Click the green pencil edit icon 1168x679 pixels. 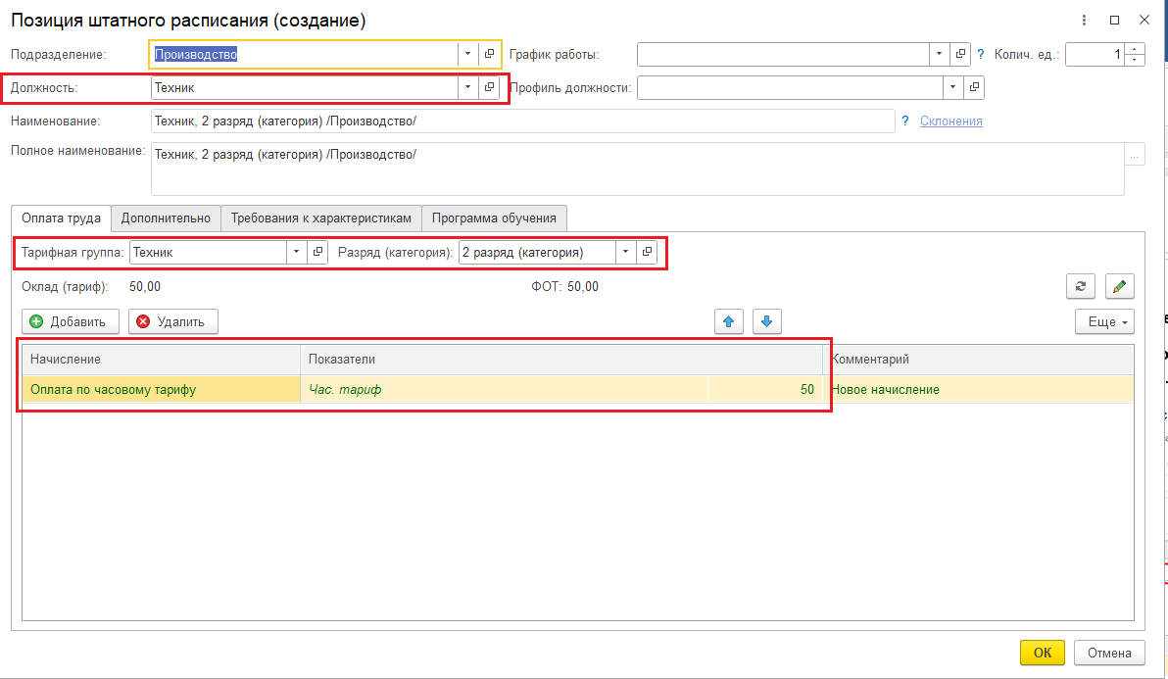coord(1119,286)
